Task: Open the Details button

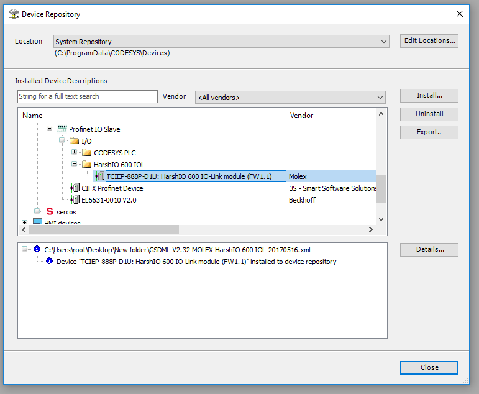Action: coord(429,249)
